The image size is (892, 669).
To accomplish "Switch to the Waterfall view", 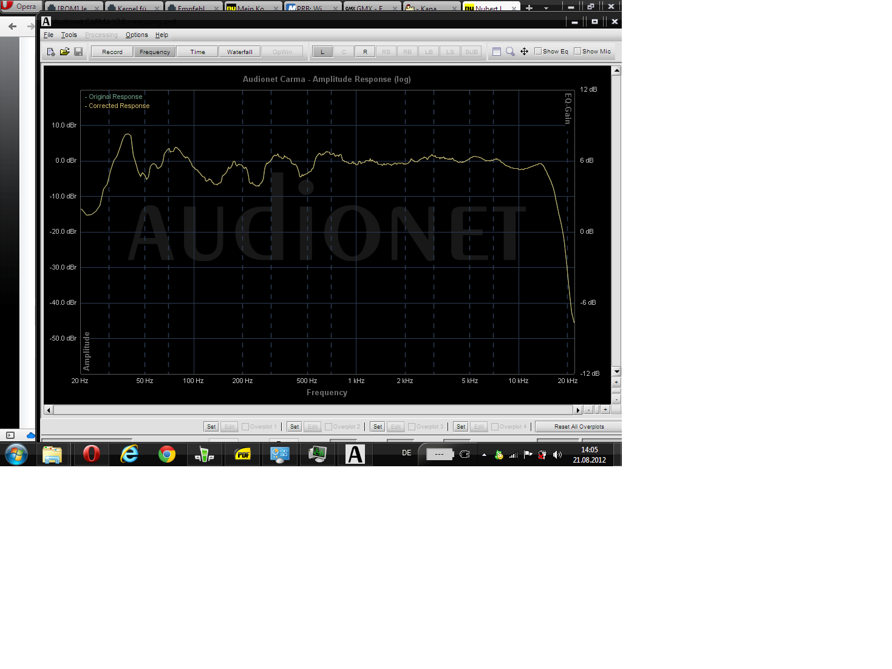I will [239, 52].
